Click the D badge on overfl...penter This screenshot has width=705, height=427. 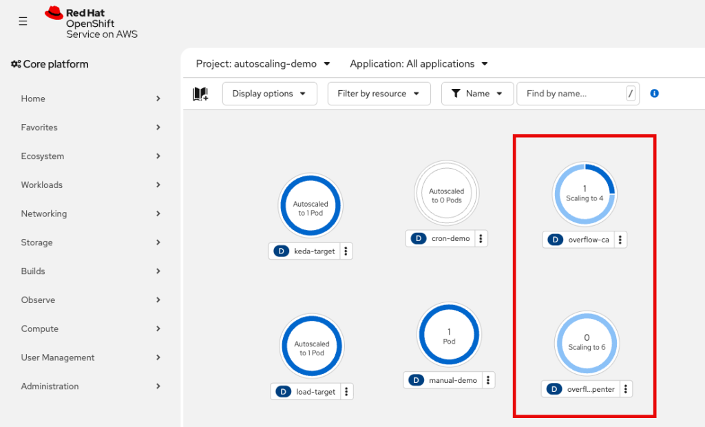[554, 389]
